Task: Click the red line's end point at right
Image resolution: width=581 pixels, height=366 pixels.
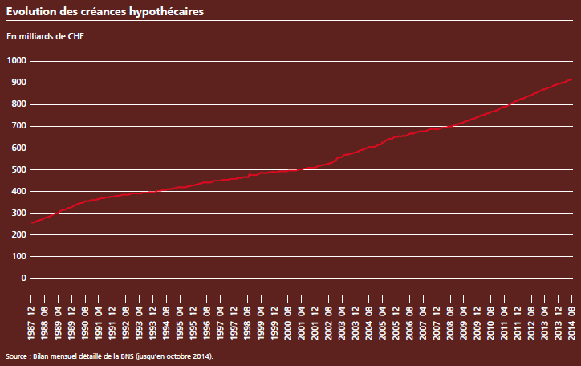Action: coord(571,79)
